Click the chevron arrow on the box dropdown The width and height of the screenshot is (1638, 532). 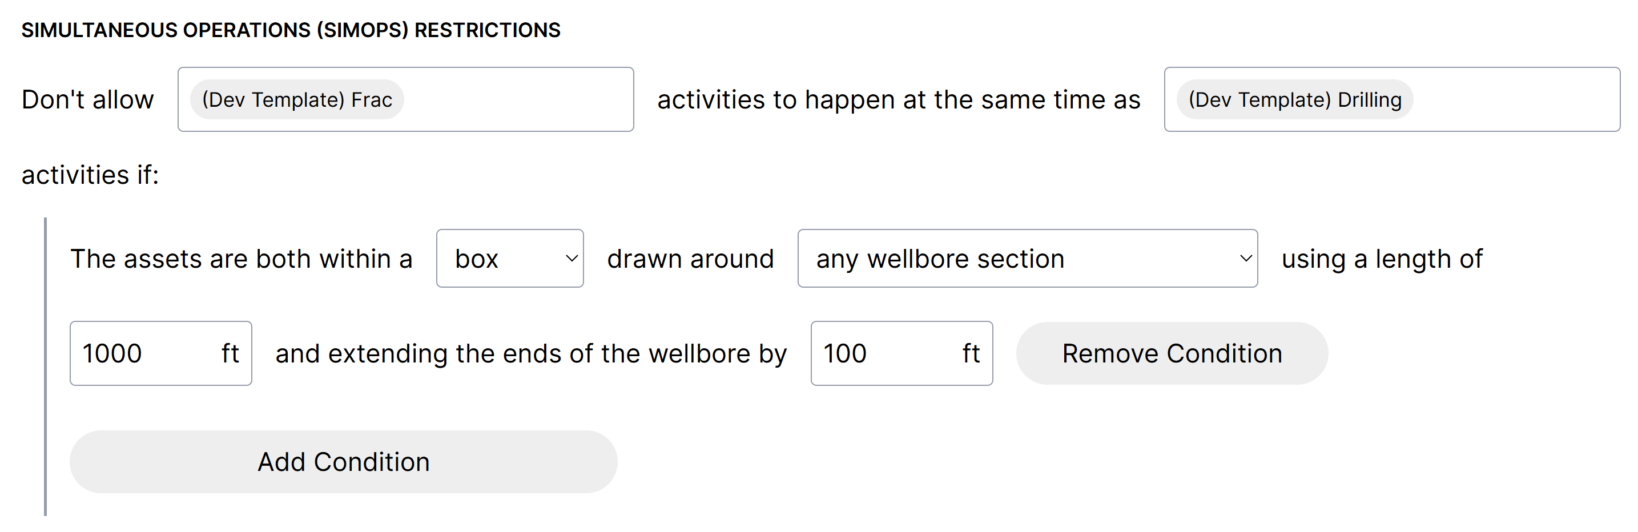[x=571, y=259]
